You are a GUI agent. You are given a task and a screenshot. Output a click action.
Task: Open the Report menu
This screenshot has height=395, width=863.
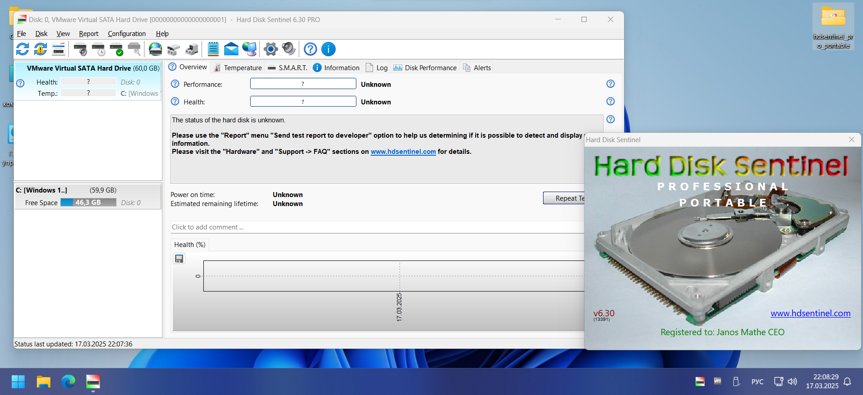pos(89,34)
